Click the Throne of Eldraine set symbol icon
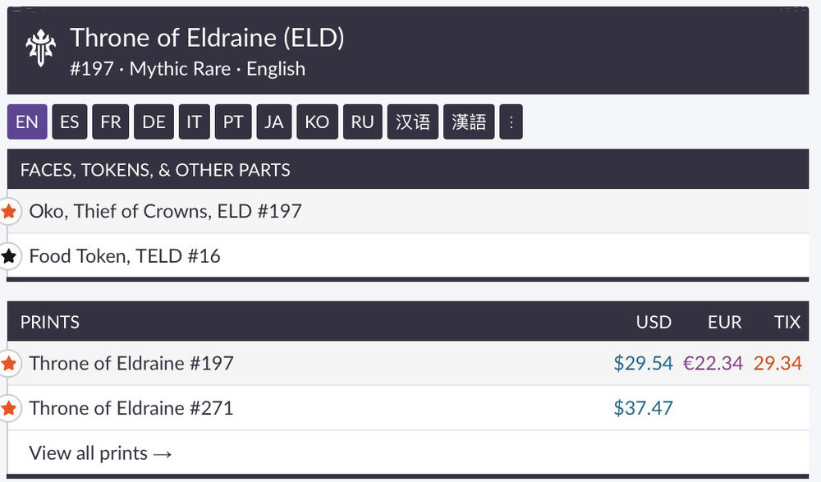The width and height of the screenshot is (821, 482). (40, 48)
